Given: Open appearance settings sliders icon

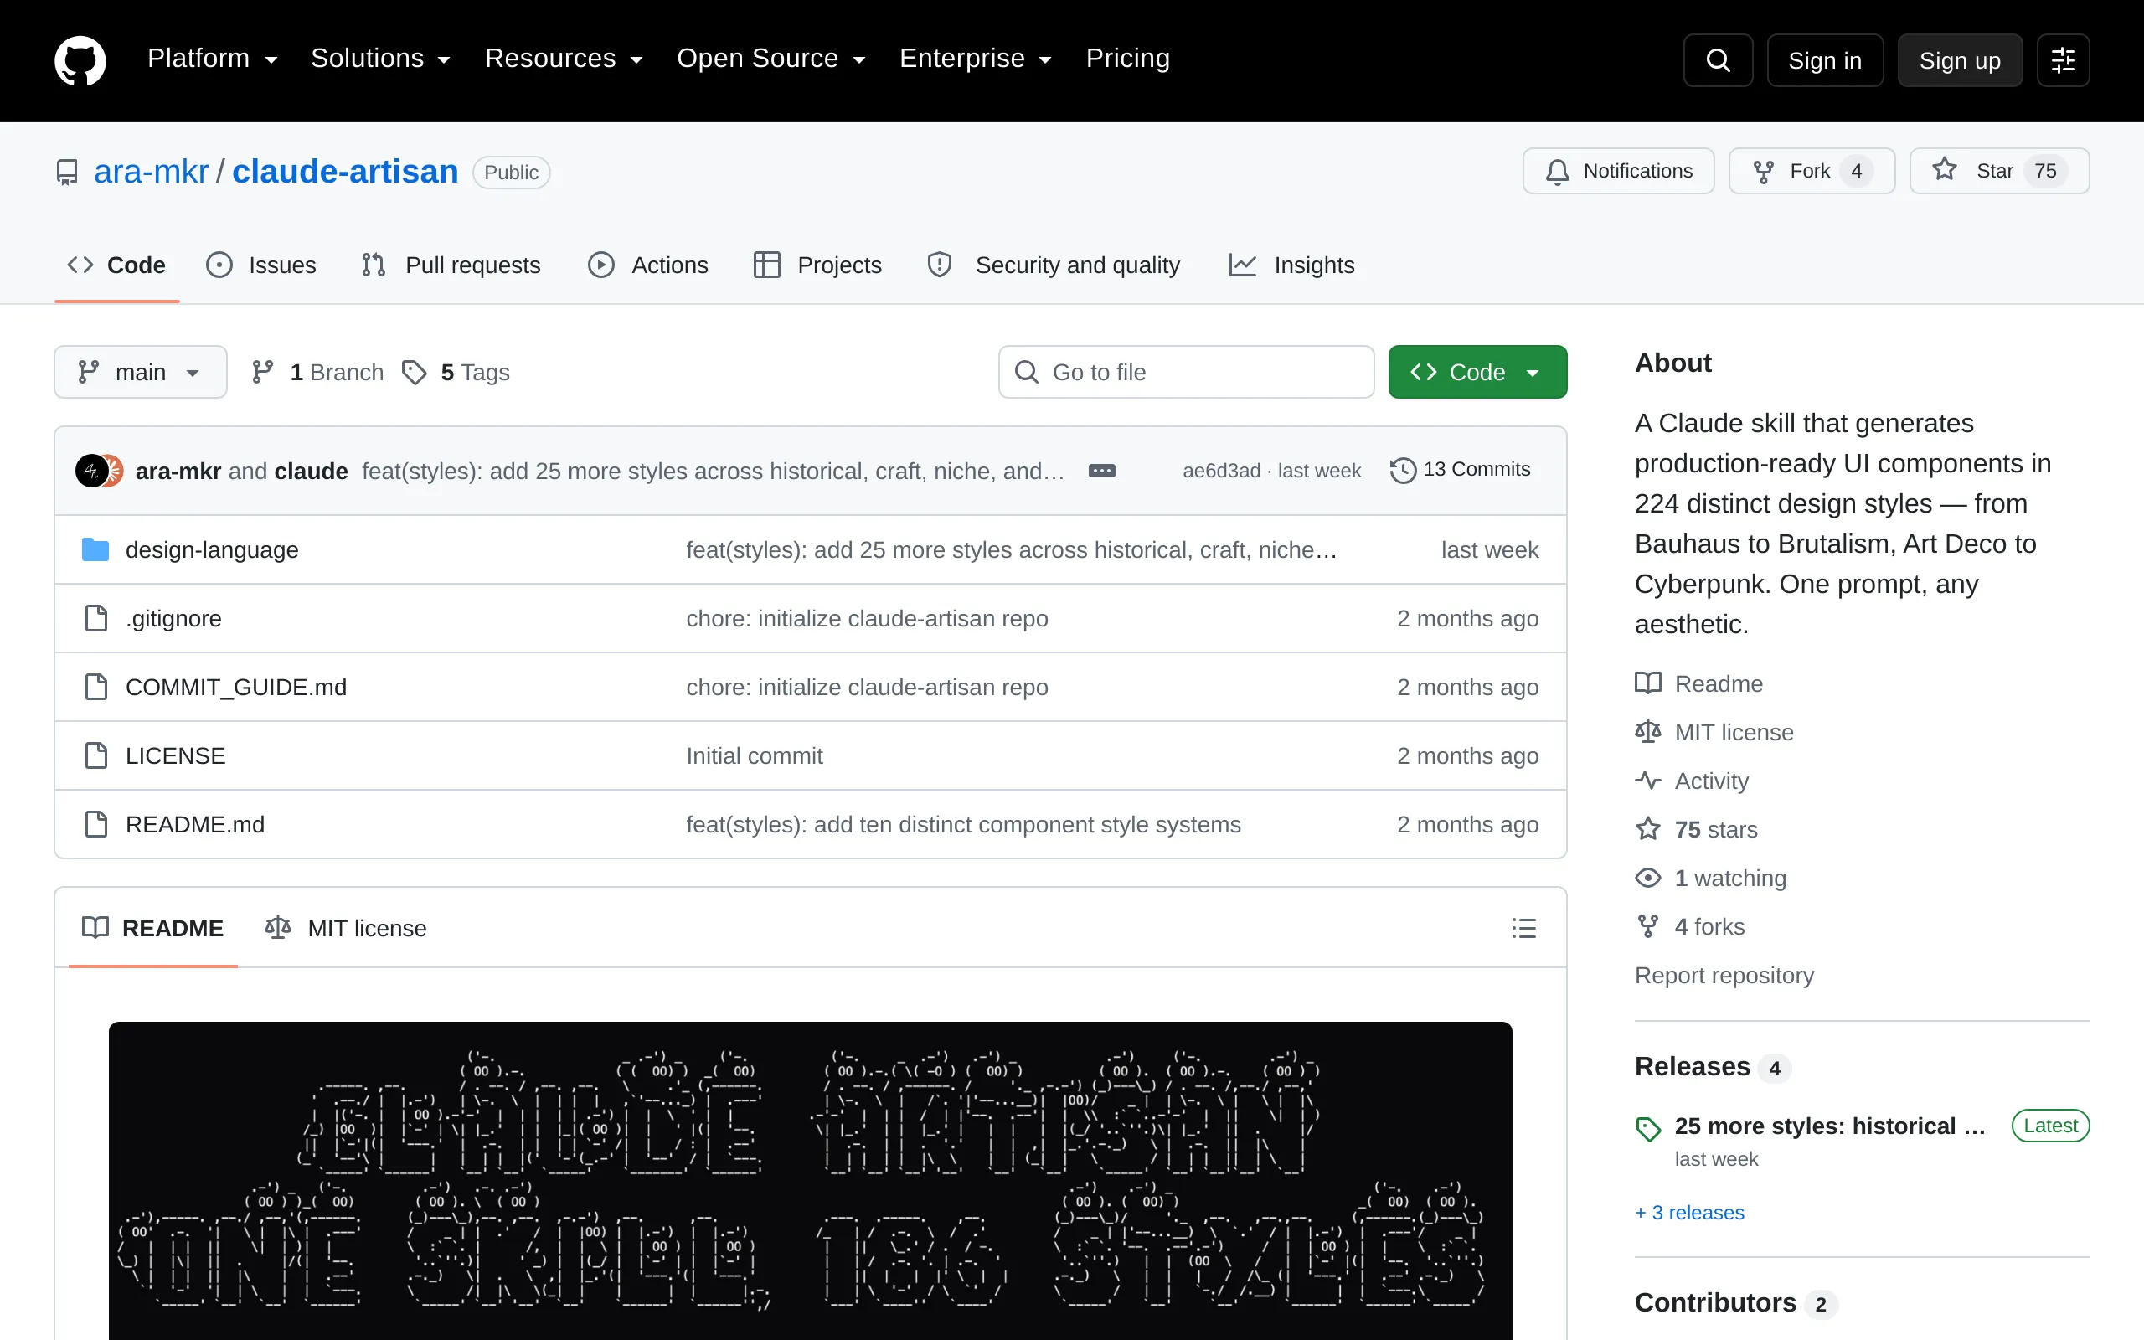Looking at the screenshot, I should [2064, 60].
